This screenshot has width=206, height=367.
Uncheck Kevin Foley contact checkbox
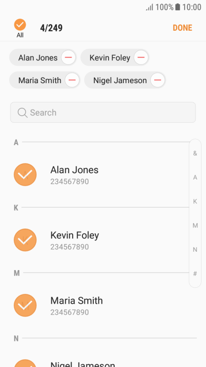click(25, 240)
